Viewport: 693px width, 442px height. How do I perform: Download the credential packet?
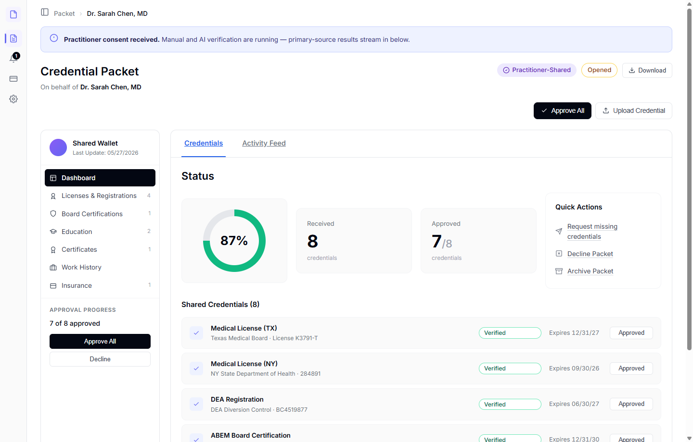(x=647, y=70)
